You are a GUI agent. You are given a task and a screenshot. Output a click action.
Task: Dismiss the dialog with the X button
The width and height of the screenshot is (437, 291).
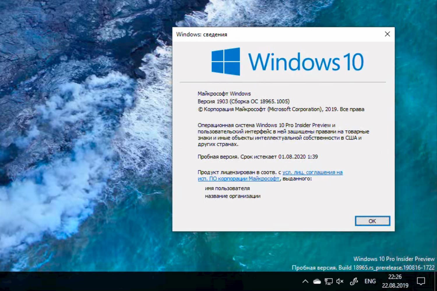(387, 34)
